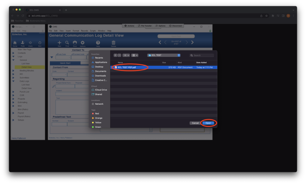Open the list view options dropdown
Viewport: 306px width, 184px height.
pyautogui.click(x=126, y=55)
